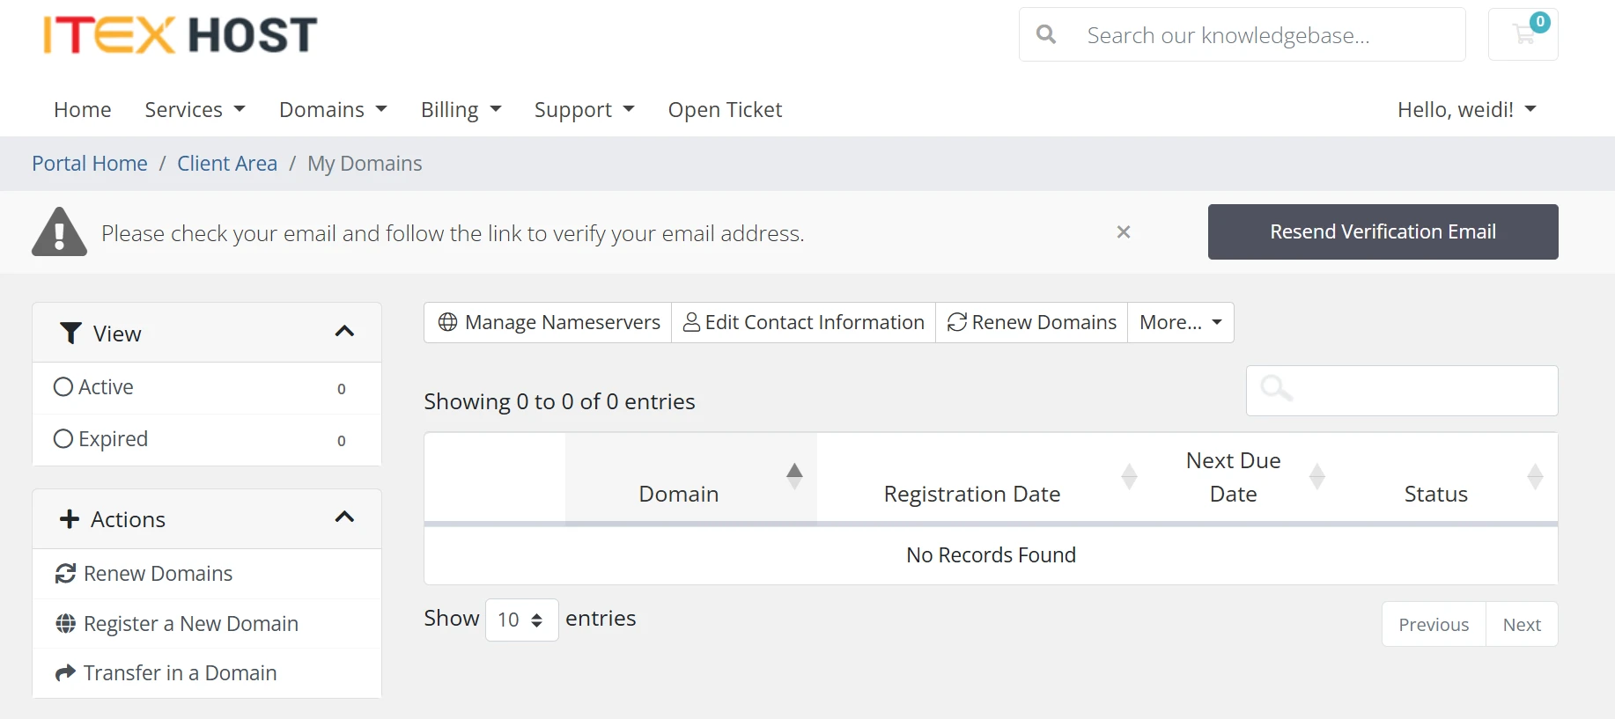Dismiss the email verification warning

click(x=1123, y=232)
